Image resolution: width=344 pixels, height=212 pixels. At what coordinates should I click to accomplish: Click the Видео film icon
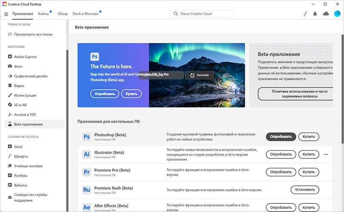click(x=10, y=85)
